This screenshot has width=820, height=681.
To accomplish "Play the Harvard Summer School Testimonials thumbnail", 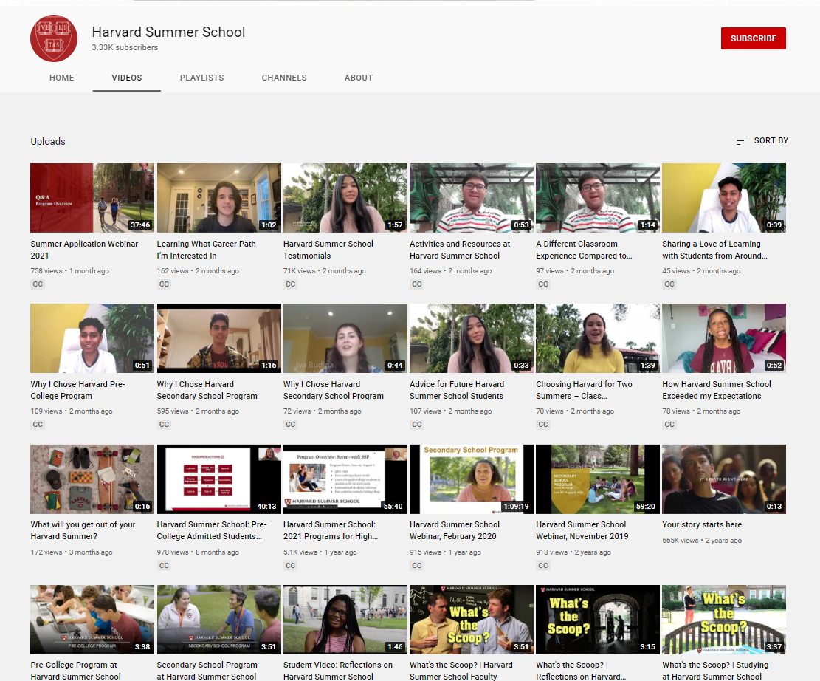I will 345,198.
